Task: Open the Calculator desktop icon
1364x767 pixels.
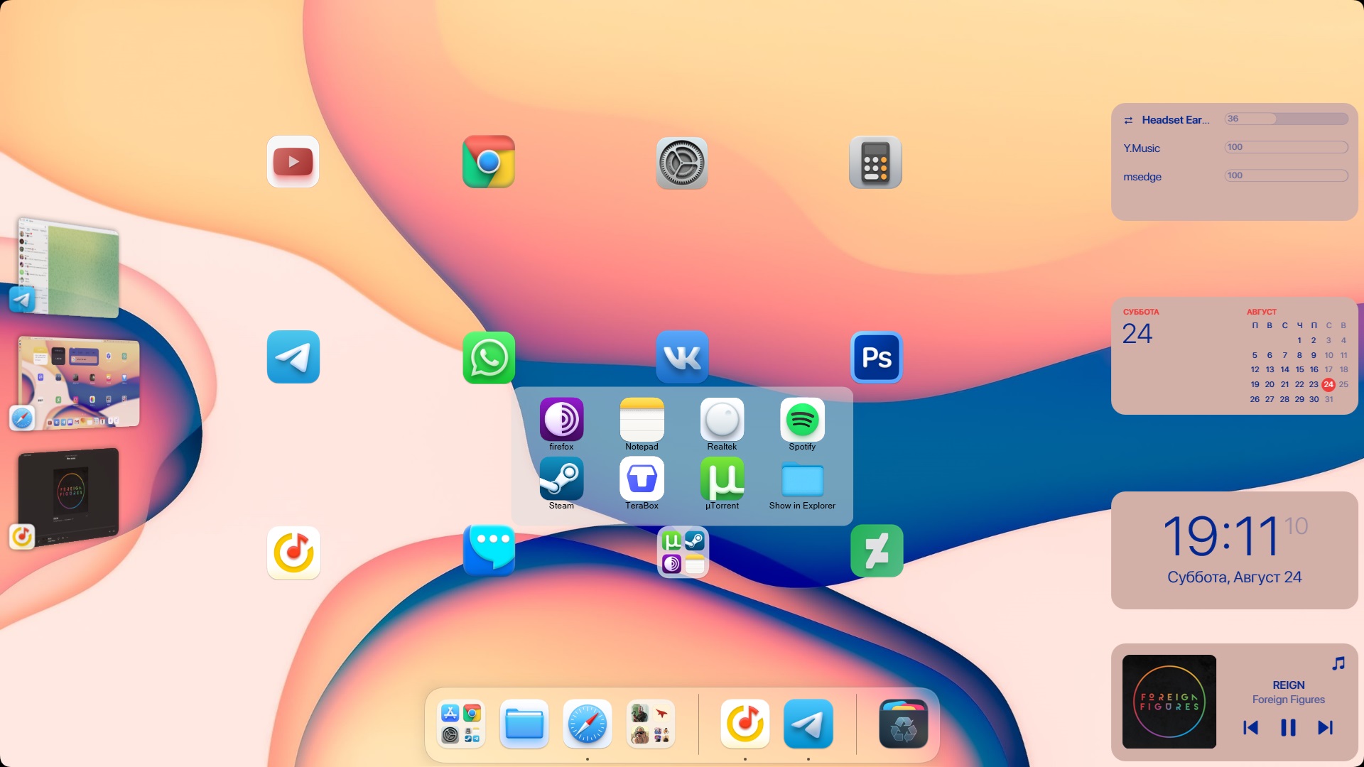Action: pos(875,163)
